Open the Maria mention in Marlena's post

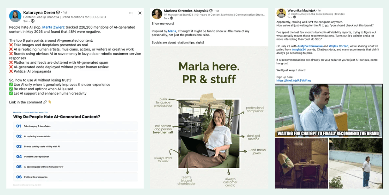click(x=172, y=31)
